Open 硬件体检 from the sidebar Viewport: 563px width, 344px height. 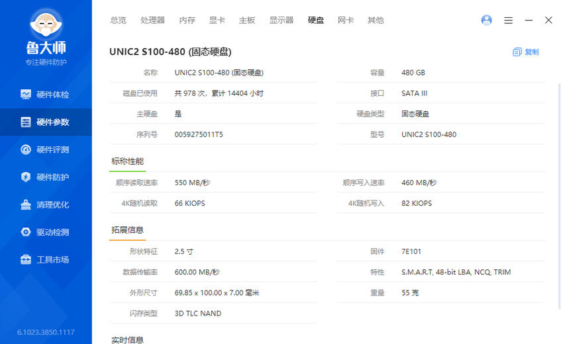[x=46, y=95]
